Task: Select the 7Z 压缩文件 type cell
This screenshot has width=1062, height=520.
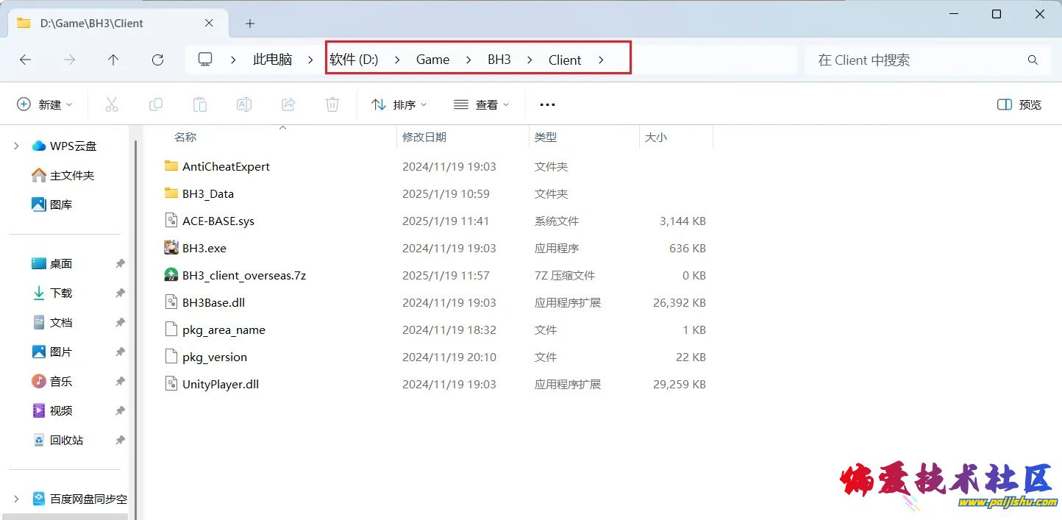Action: click(x=565, y=275)
